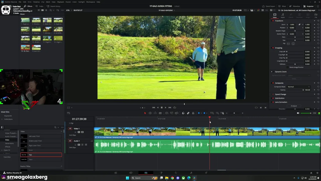Viewport: 321px width, 181px height.
Task: Open the Trim menu
Action: (x=29, y=2)
